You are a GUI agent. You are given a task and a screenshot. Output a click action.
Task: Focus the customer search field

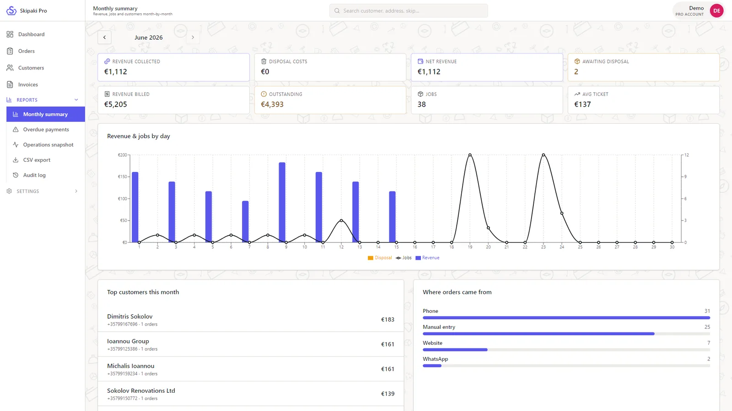click(x=409, y=11)
